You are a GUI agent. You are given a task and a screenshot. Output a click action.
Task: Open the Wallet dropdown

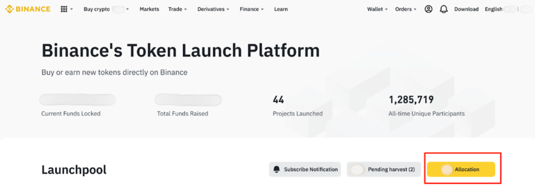click(377, 9)
